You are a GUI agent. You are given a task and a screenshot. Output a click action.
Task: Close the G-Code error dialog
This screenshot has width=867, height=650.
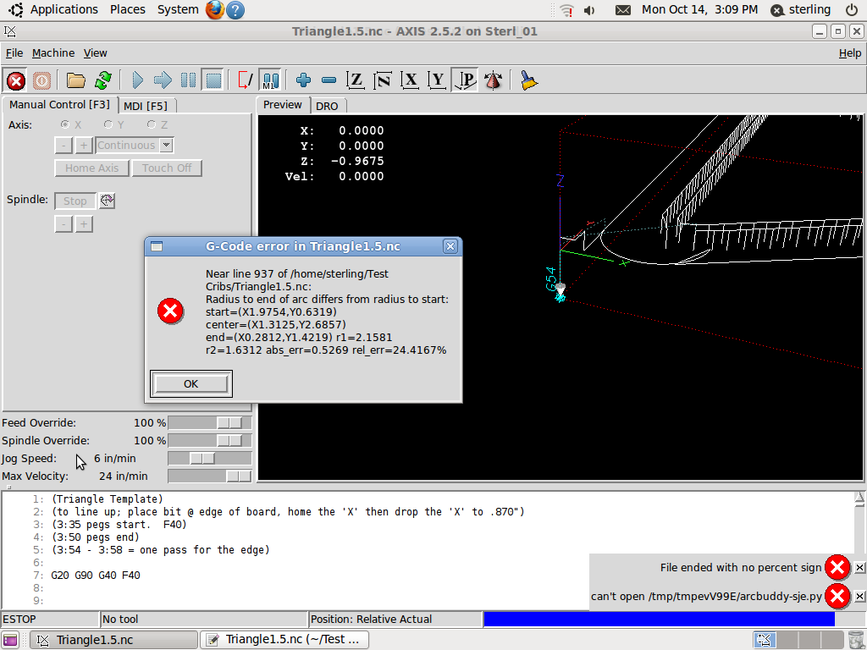point(450,246)
